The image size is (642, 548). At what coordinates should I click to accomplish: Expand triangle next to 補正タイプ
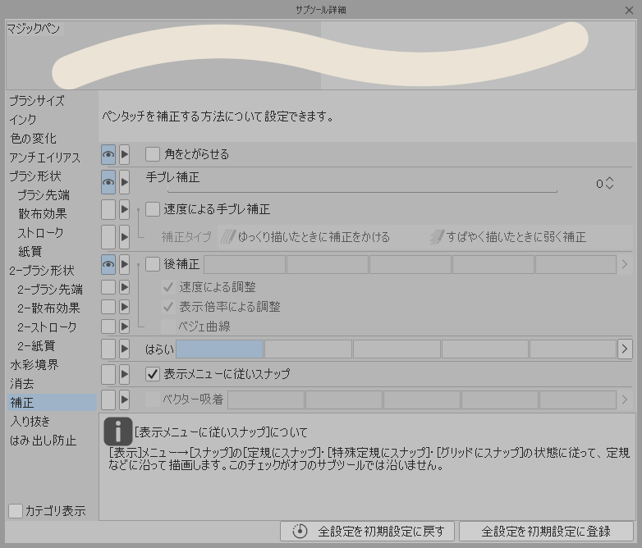pos(125,237)
